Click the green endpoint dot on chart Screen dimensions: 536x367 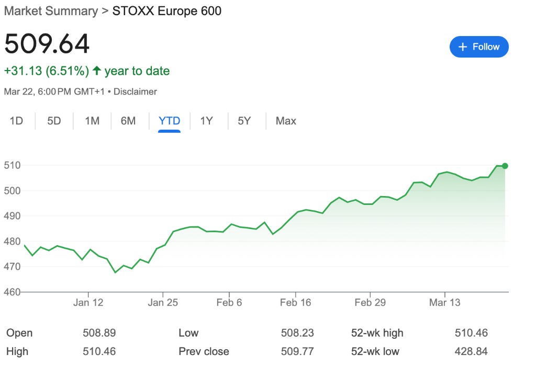click(505, 166)
